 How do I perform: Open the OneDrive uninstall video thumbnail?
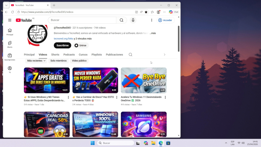click(x=143, y=80)
